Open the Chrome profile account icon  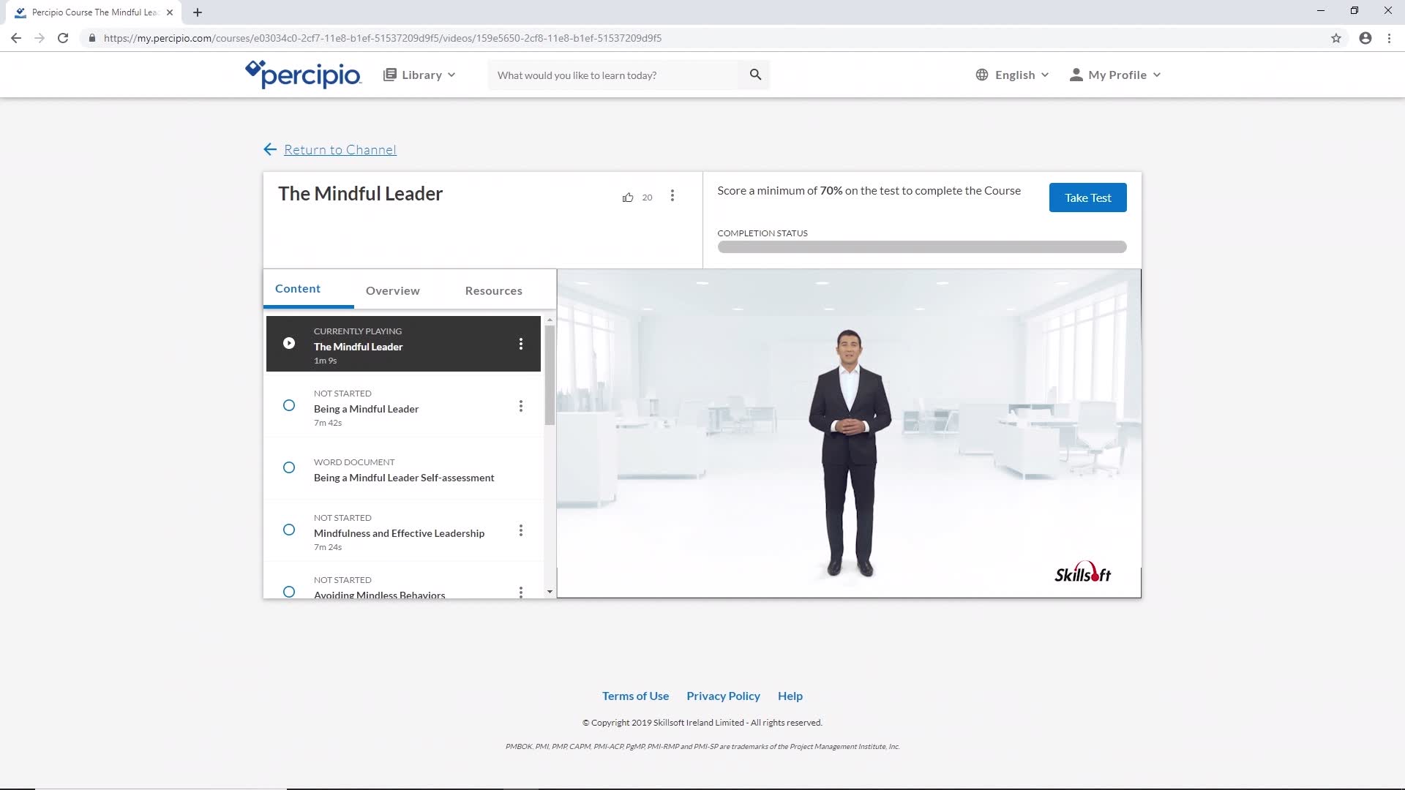tap(1365, 38)
